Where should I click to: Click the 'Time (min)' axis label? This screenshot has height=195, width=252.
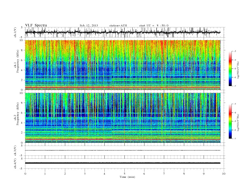point(127,177)
